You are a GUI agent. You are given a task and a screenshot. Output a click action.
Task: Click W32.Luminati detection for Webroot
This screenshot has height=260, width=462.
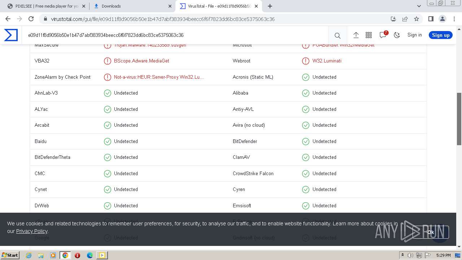click(x=327, y=61)
